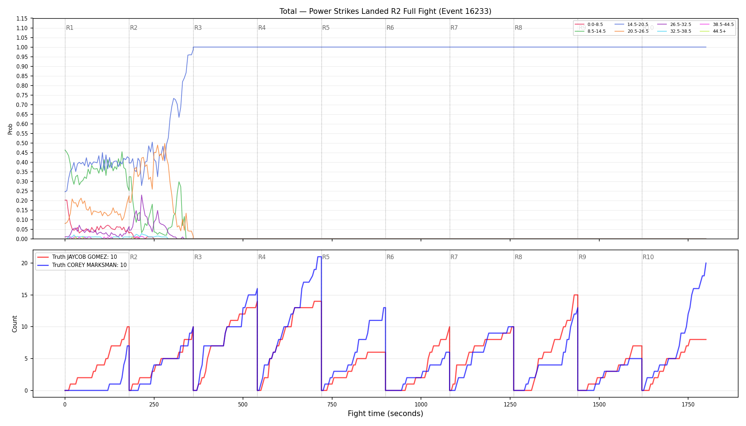Click the 500 tick on the time axis

click(x=243, y=404)
